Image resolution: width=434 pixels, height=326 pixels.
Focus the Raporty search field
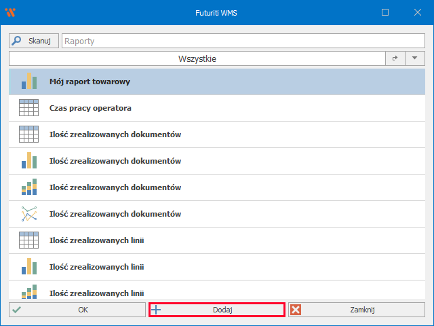[x=243, y=41]
